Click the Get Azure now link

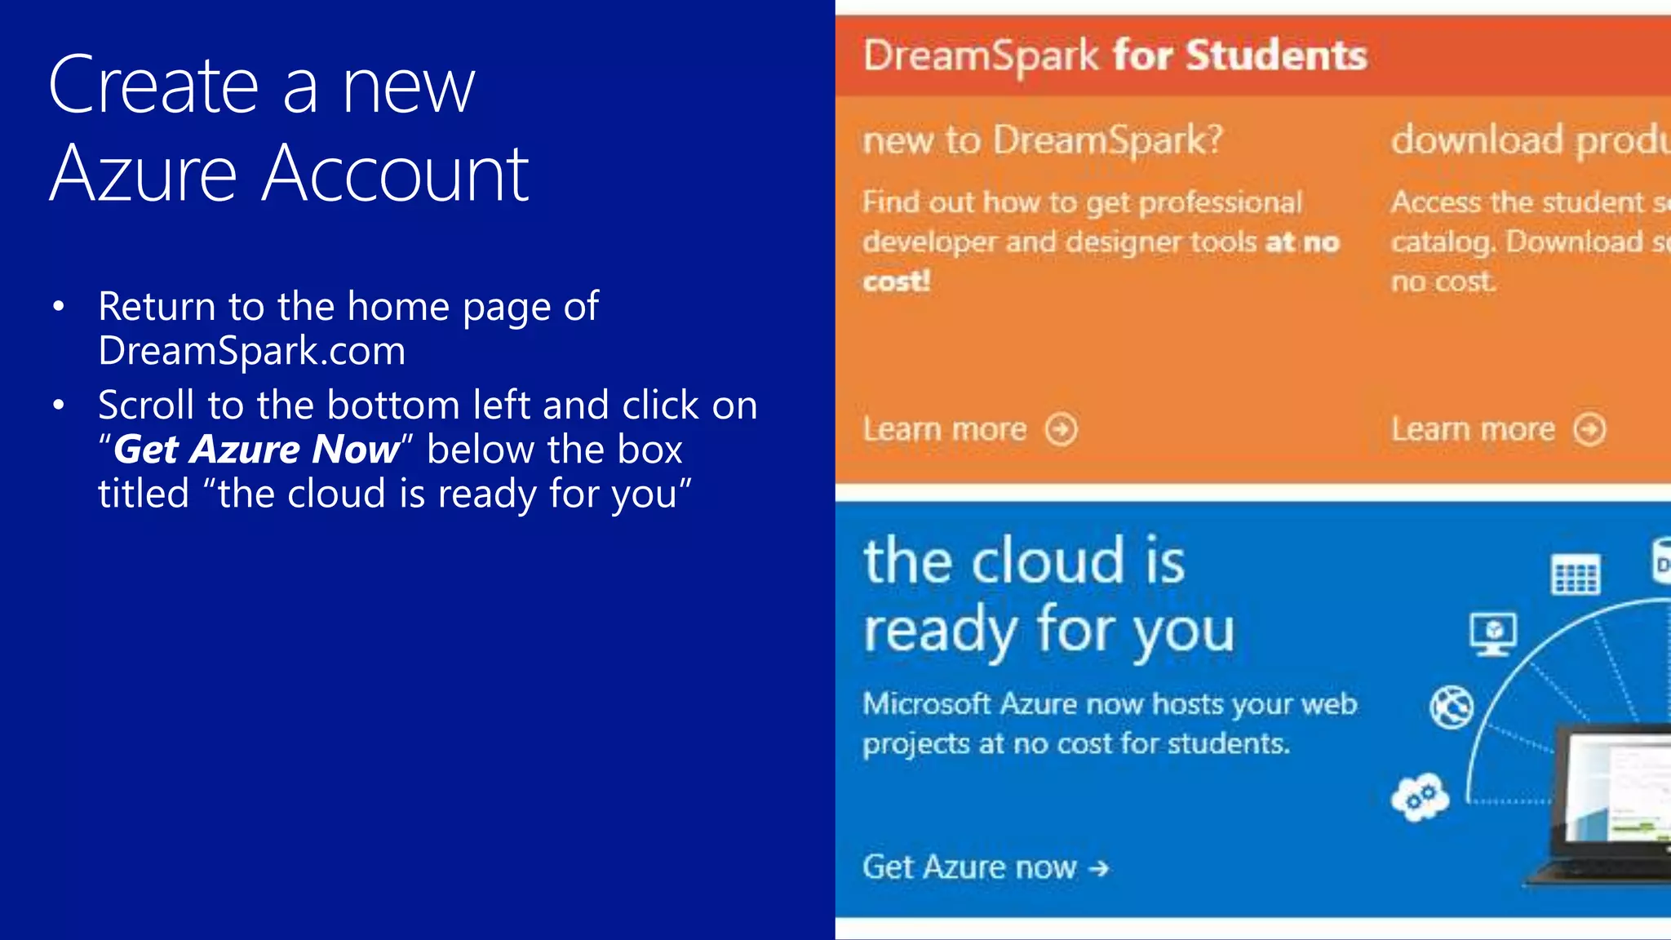[x=969, y=867]
